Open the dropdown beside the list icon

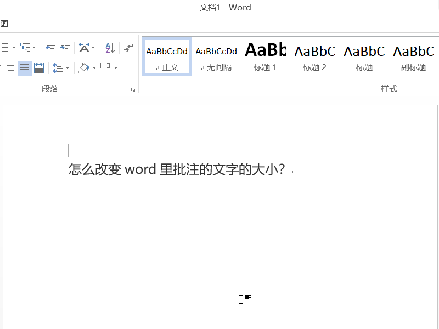pyautogui.click(x=13, y=48)
